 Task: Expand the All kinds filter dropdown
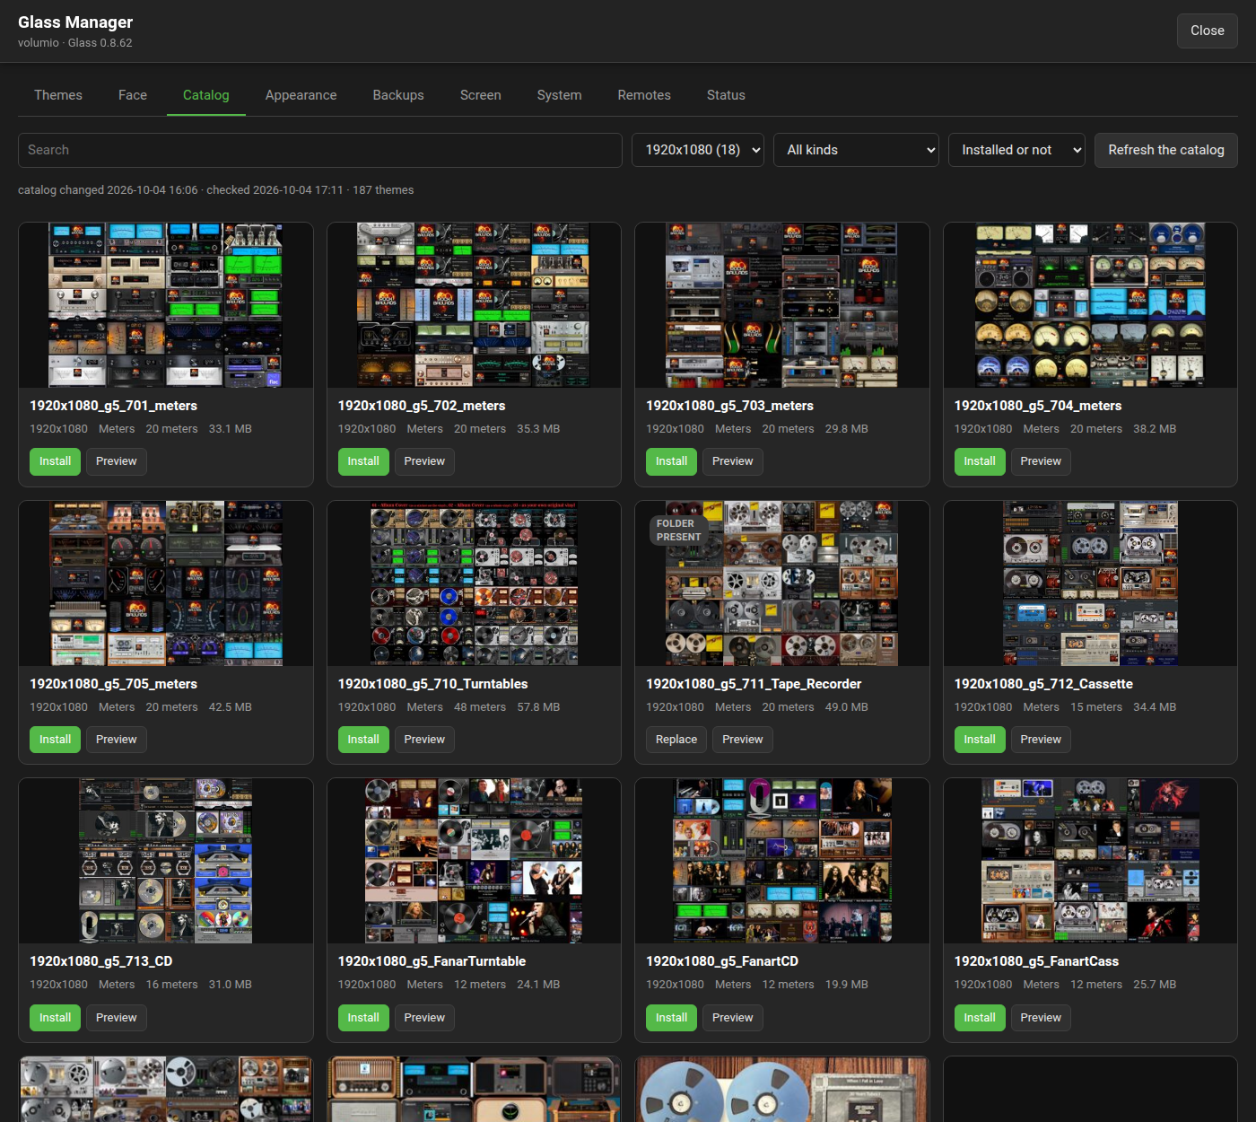coord(856,150)
